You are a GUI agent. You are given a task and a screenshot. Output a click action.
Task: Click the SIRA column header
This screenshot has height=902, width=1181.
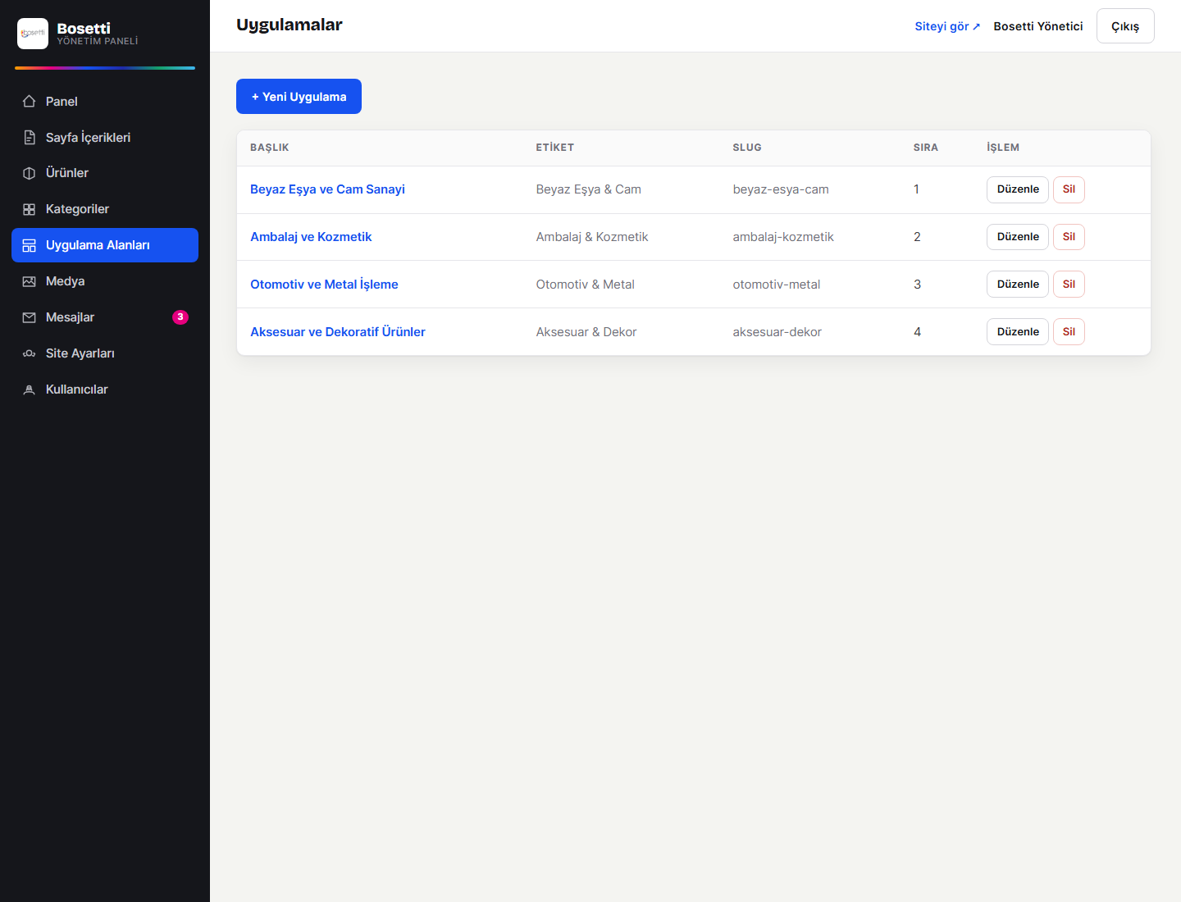point(926,148)
